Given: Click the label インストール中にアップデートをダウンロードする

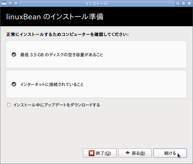Looking at the screenshot, I should point(57,105).
